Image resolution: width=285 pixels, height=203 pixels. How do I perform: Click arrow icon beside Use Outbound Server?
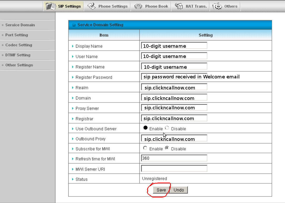click(73, 129)
